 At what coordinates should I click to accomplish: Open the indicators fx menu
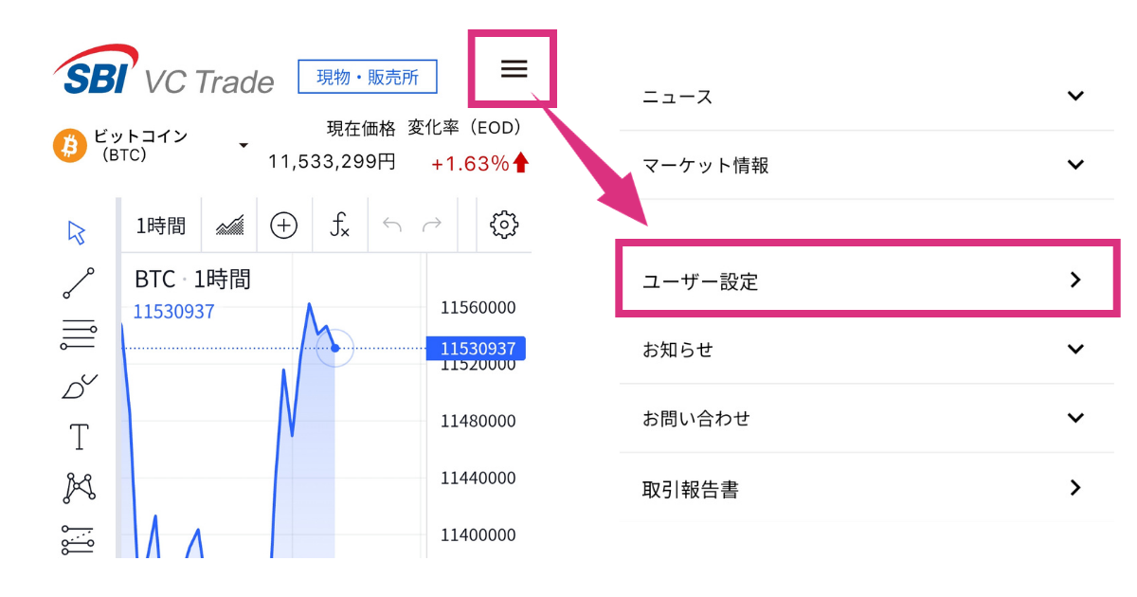[x=340, y=226]
